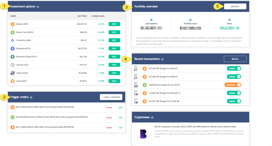Open the info icon beside Recent transactions
This screenshot has height=146, width=272.
tap(162, 59)
